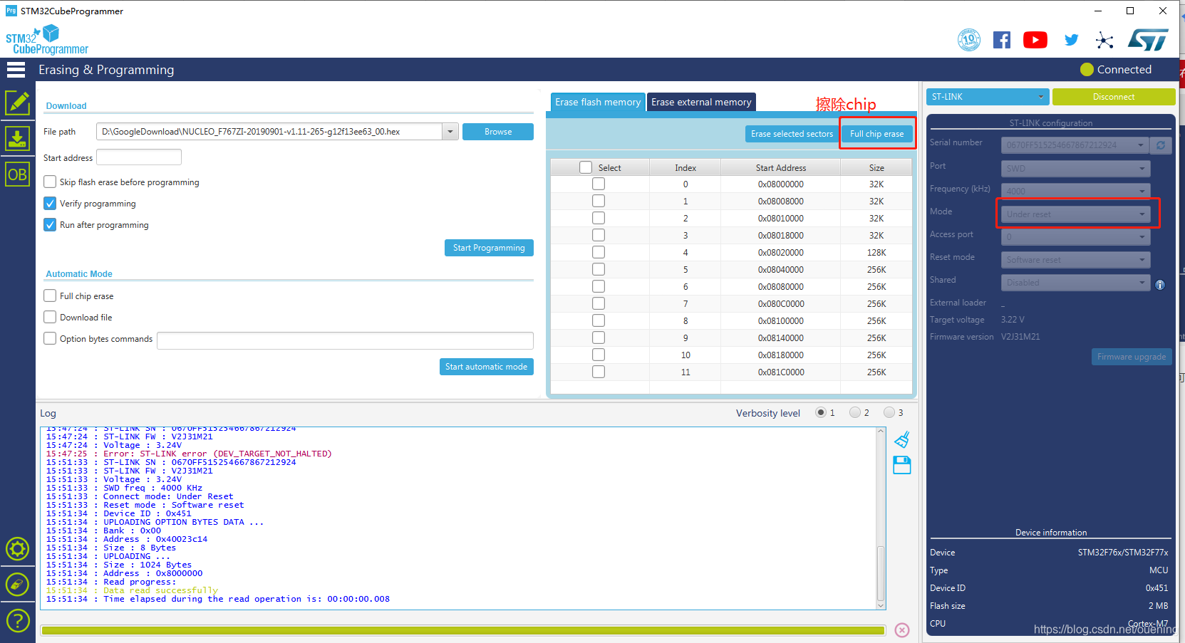The height and width of the screenshot is (643, 1185).
Task: Click the Disconnect button
Action: coord(1114,97)
